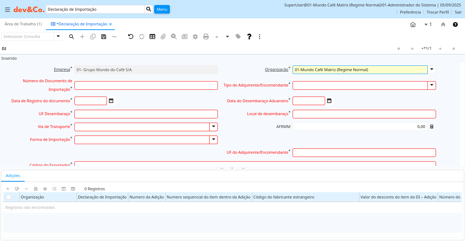The width and height of the screenshot is (465, 241).
Task: Click the Save record toolbar icon
Action: coord(104,36)
